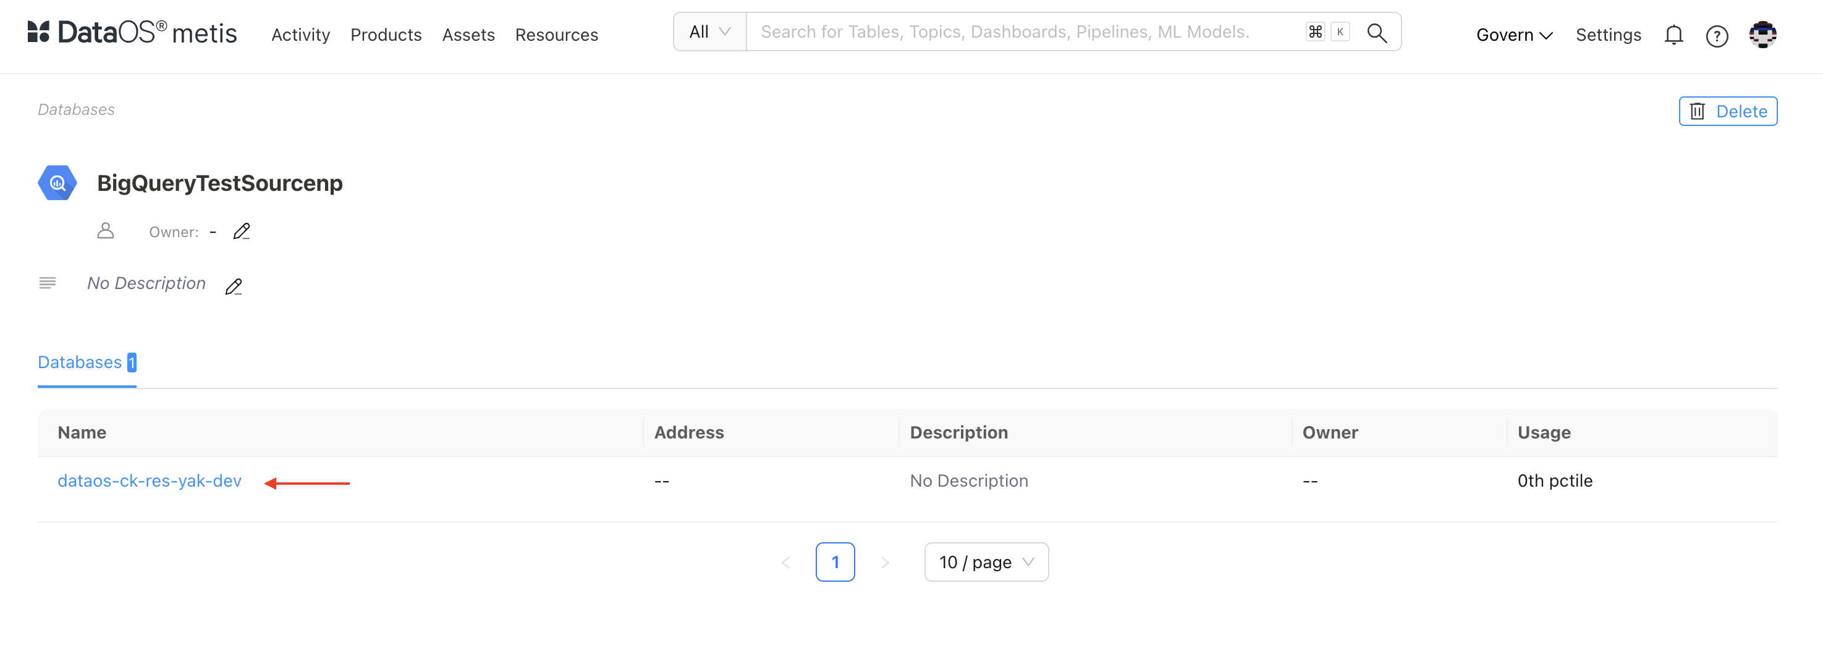Open notifications bell
1823x667 pixels.
[x=1673, y=35]
